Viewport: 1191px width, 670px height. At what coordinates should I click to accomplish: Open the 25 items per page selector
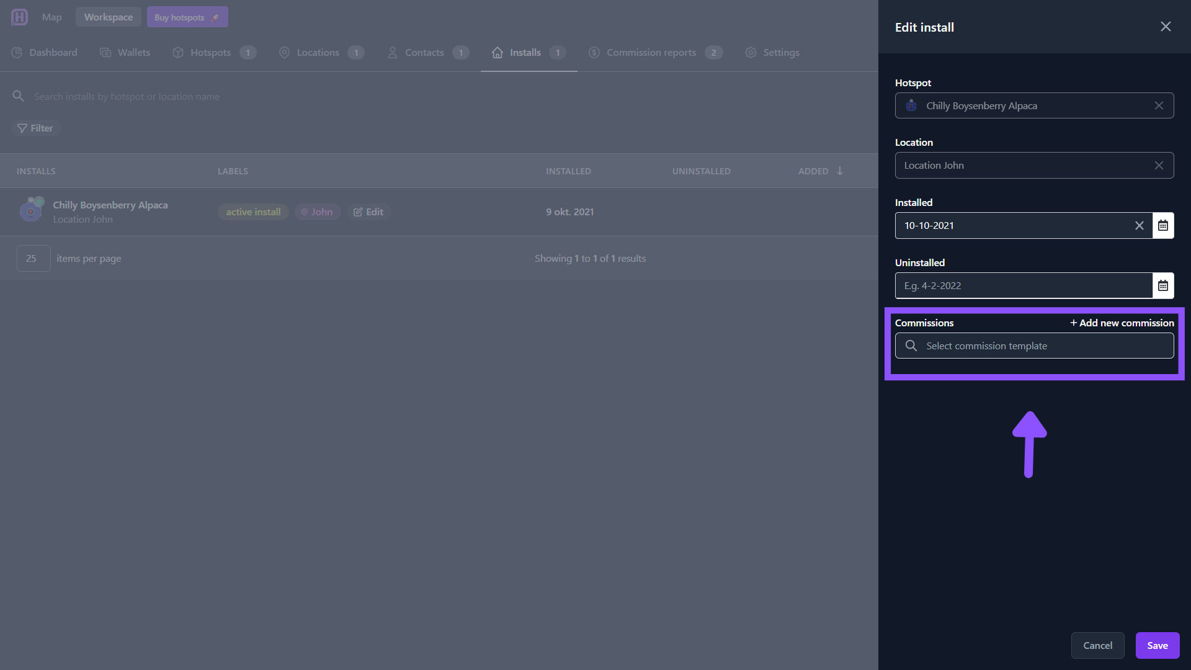(33, 259)
